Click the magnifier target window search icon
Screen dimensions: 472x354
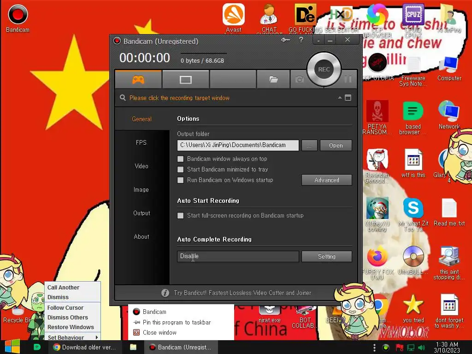click(x=123, y=98)
